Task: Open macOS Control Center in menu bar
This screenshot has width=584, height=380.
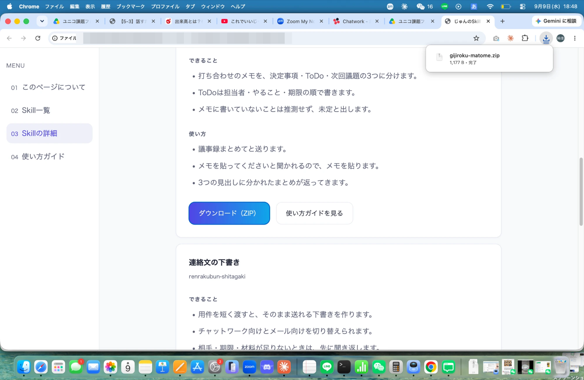Action: [x=523, y=7]
